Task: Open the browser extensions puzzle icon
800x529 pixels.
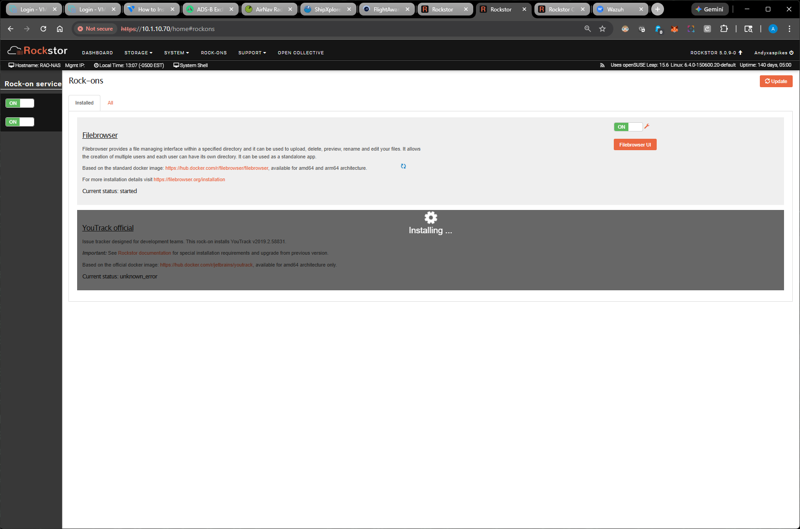Action: 724,29
